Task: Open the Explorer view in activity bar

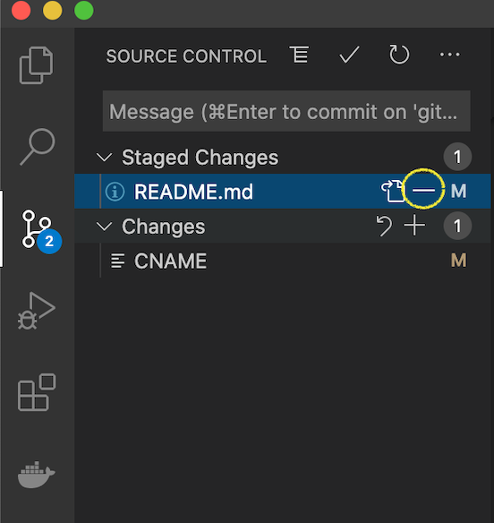Action: tap(36, 65)
